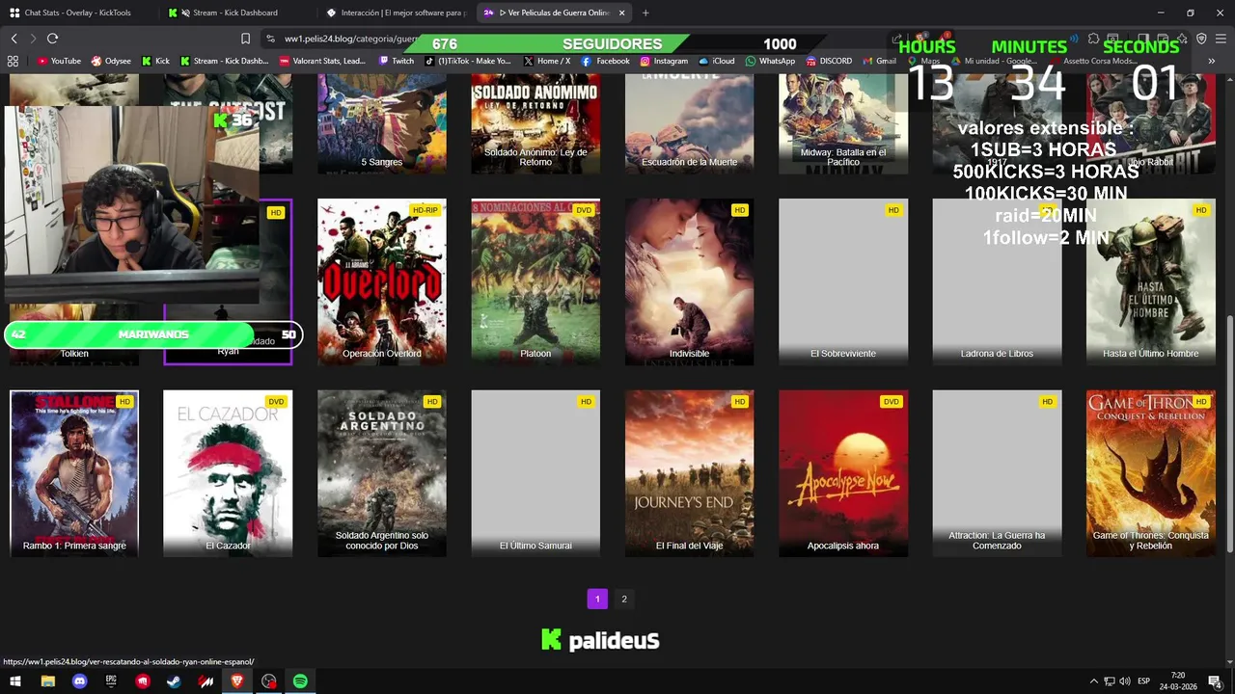The width and height of the screenshot is (1235, 694).
Task: Open El Sobreviviente movie card
Action: [843, 282]
